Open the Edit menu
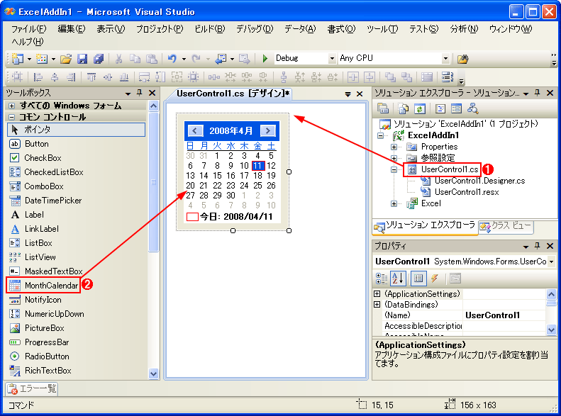The height and width of the screenshot is (416, 561). click(72, 29)
